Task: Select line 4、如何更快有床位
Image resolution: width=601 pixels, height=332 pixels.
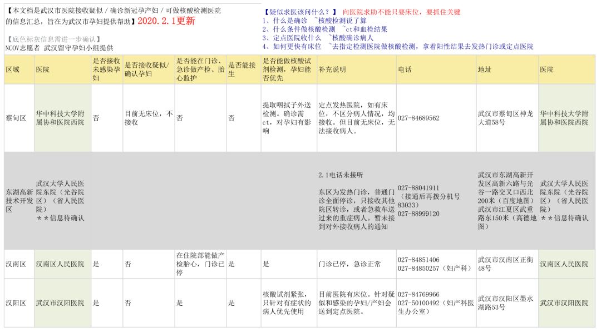Action: tap(398, 46)
